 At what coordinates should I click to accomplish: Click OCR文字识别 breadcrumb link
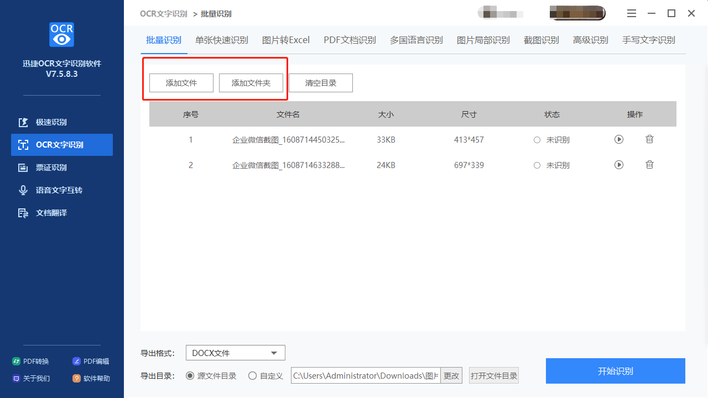point(164,14)
